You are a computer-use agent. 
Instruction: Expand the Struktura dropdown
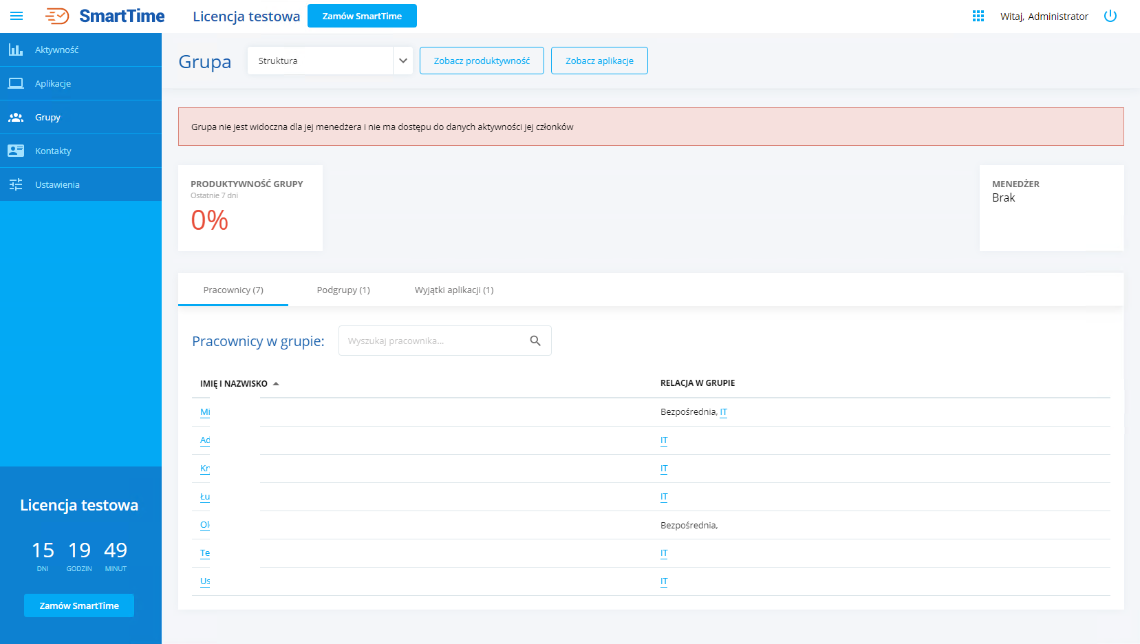coord(402,61)
